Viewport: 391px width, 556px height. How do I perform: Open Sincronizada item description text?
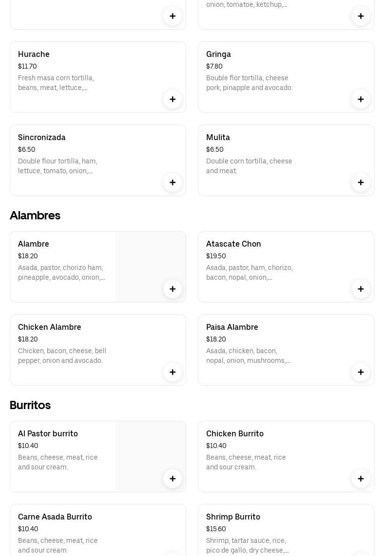coord(57,166)
